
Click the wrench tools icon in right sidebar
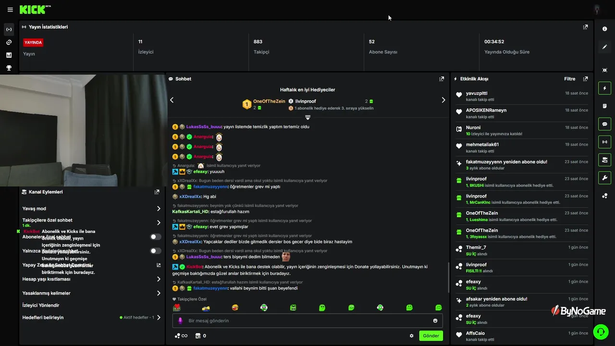605,177
